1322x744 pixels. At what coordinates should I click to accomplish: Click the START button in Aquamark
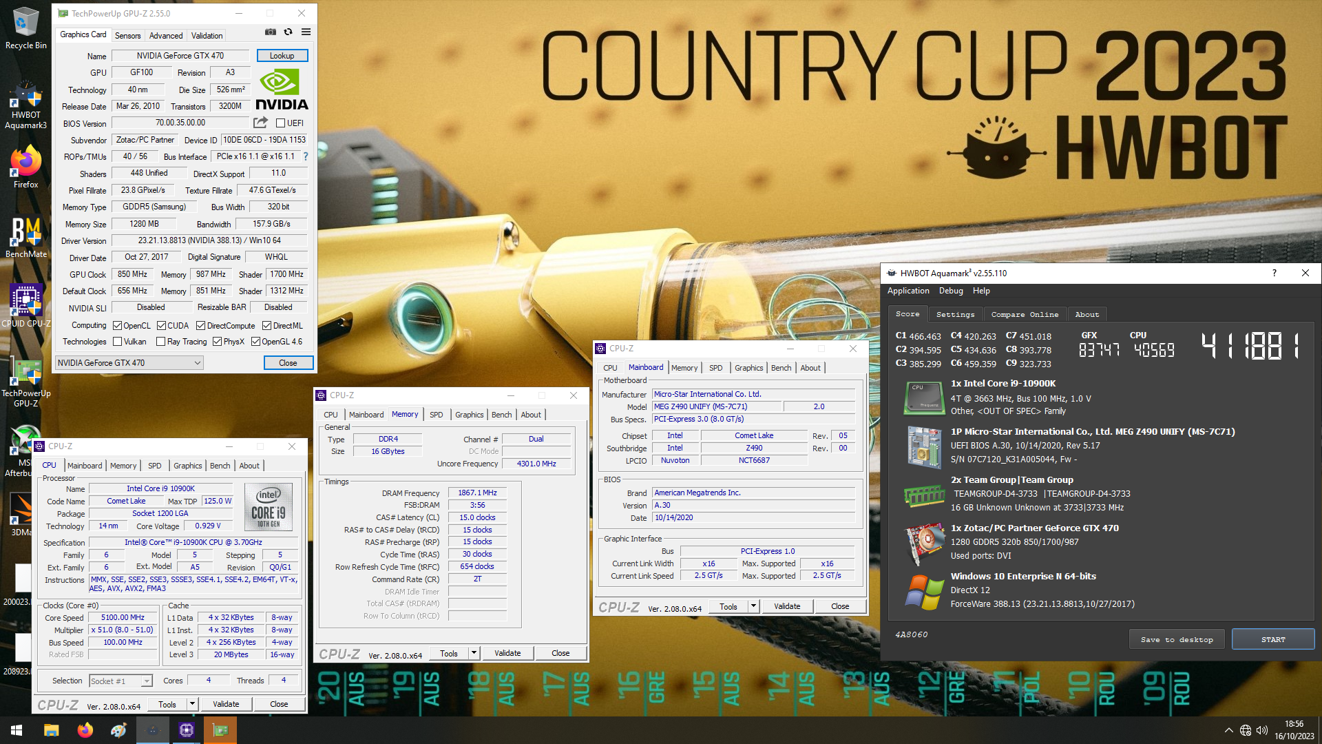(1273, 639)
